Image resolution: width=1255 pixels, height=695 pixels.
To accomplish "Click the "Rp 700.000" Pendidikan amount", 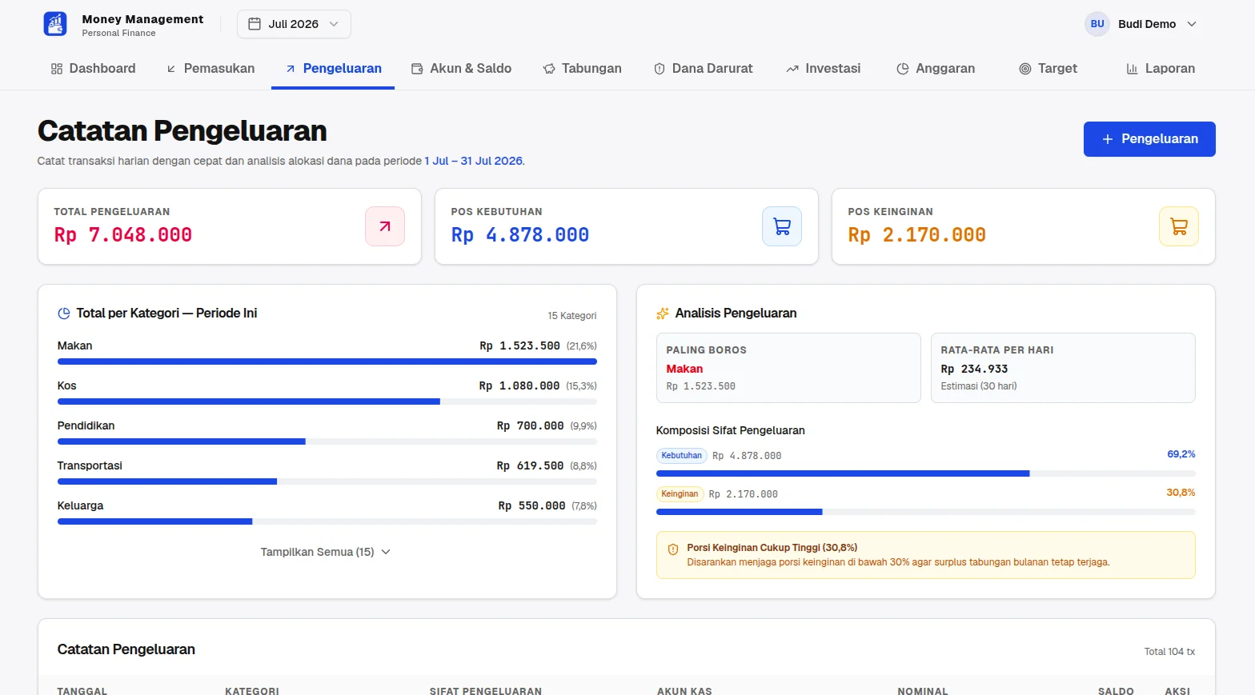I will point(531,425).
